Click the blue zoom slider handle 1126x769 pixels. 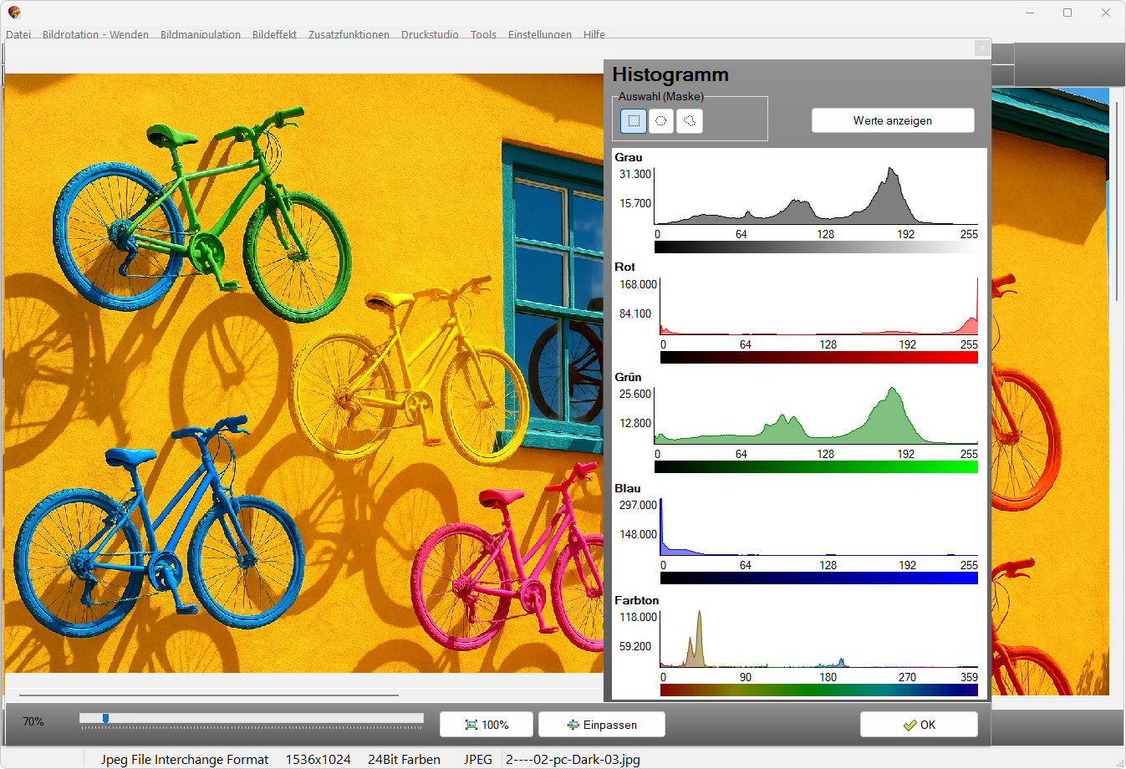coord(105,718)
